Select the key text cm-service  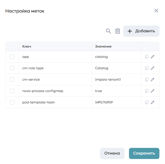click(31, 79)
